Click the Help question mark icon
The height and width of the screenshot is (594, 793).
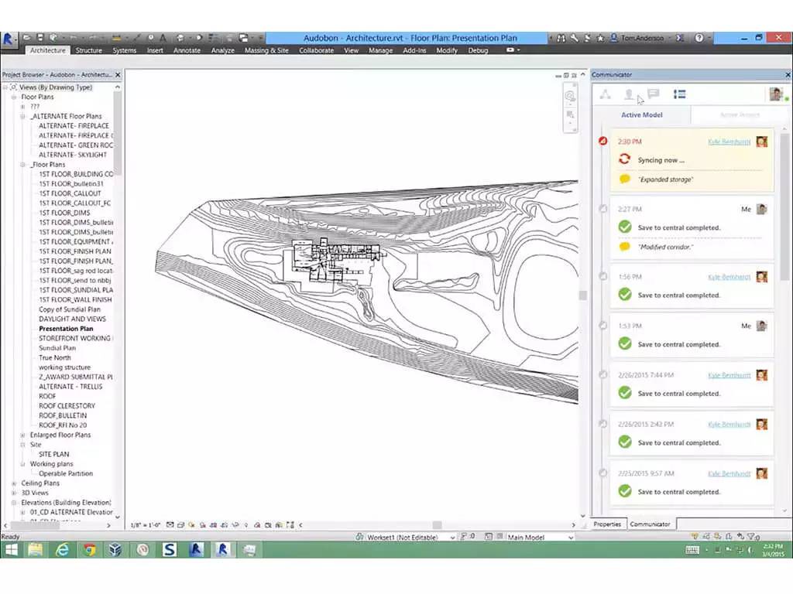(x=699, y=37)
